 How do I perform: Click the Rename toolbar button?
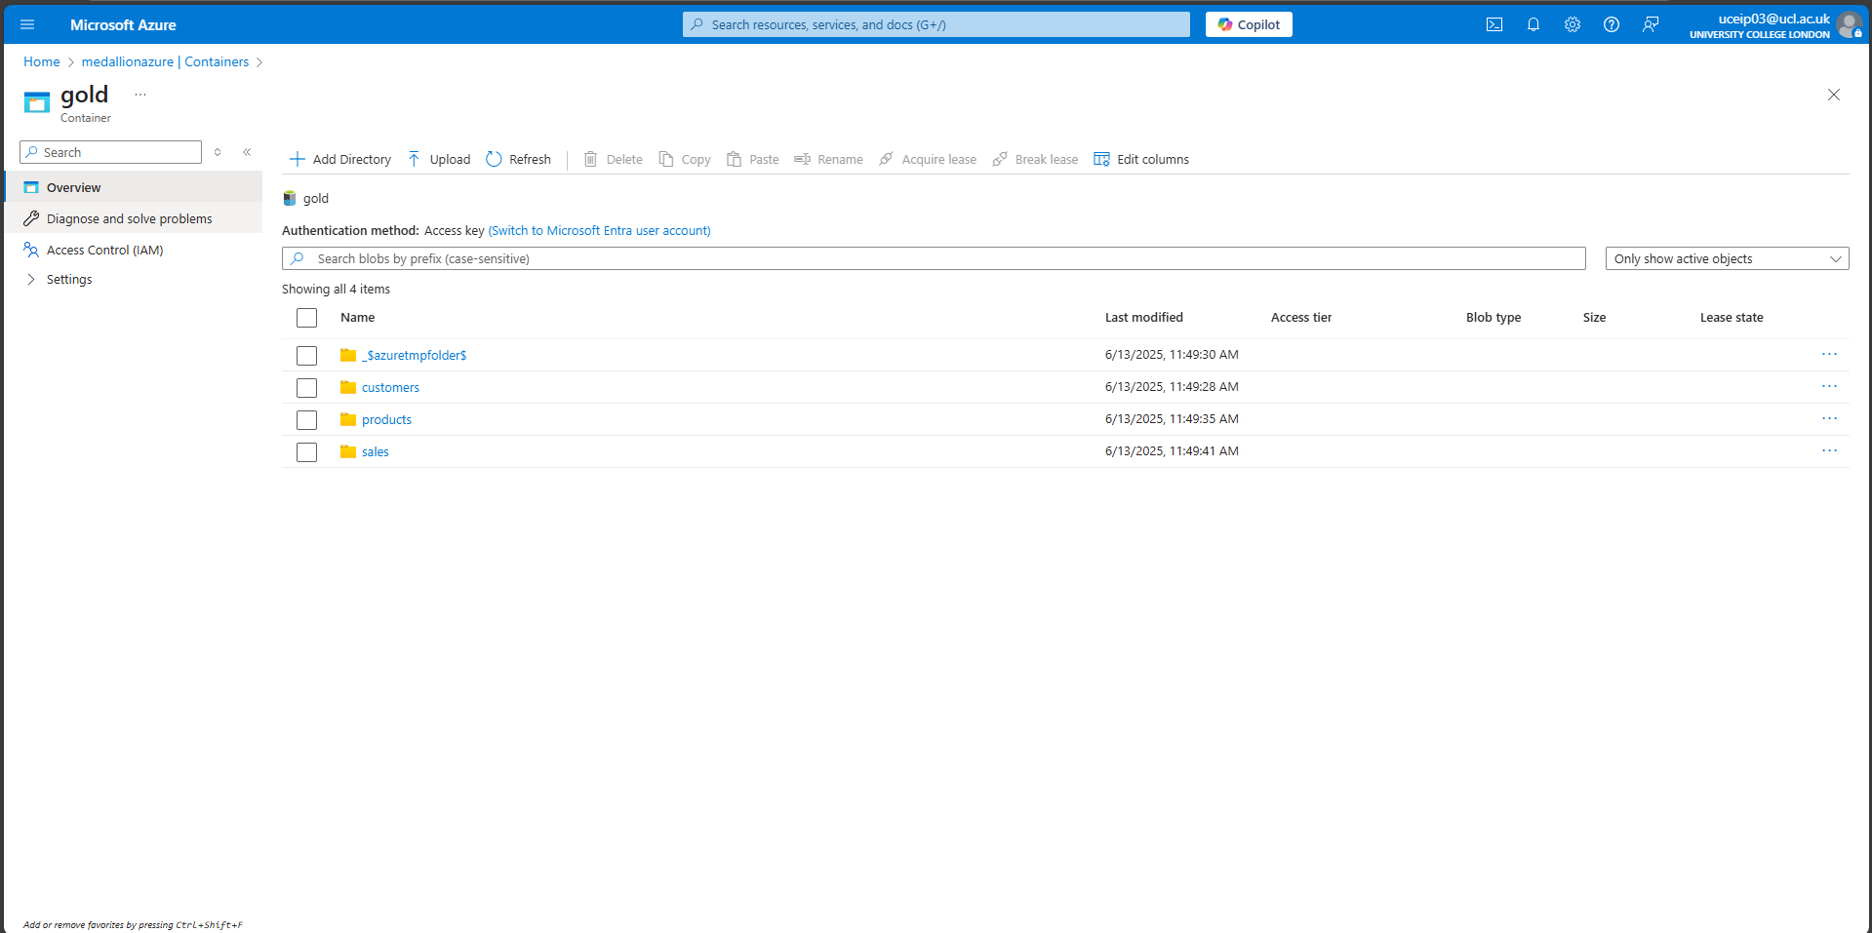click(829, 159)
